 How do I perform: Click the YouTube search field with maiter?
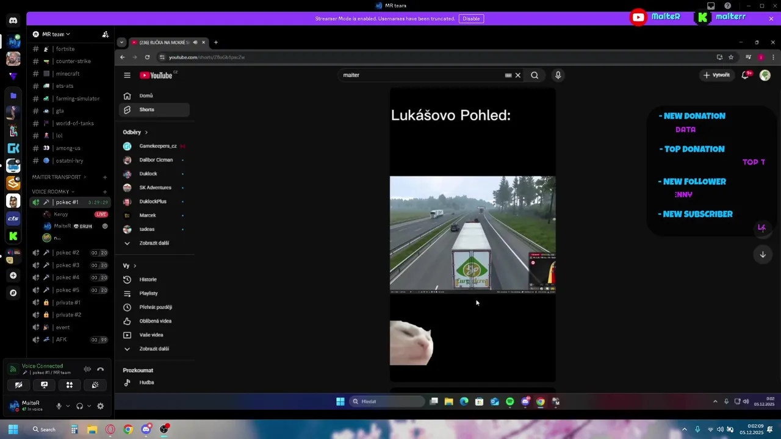click(x=421, y=75)
